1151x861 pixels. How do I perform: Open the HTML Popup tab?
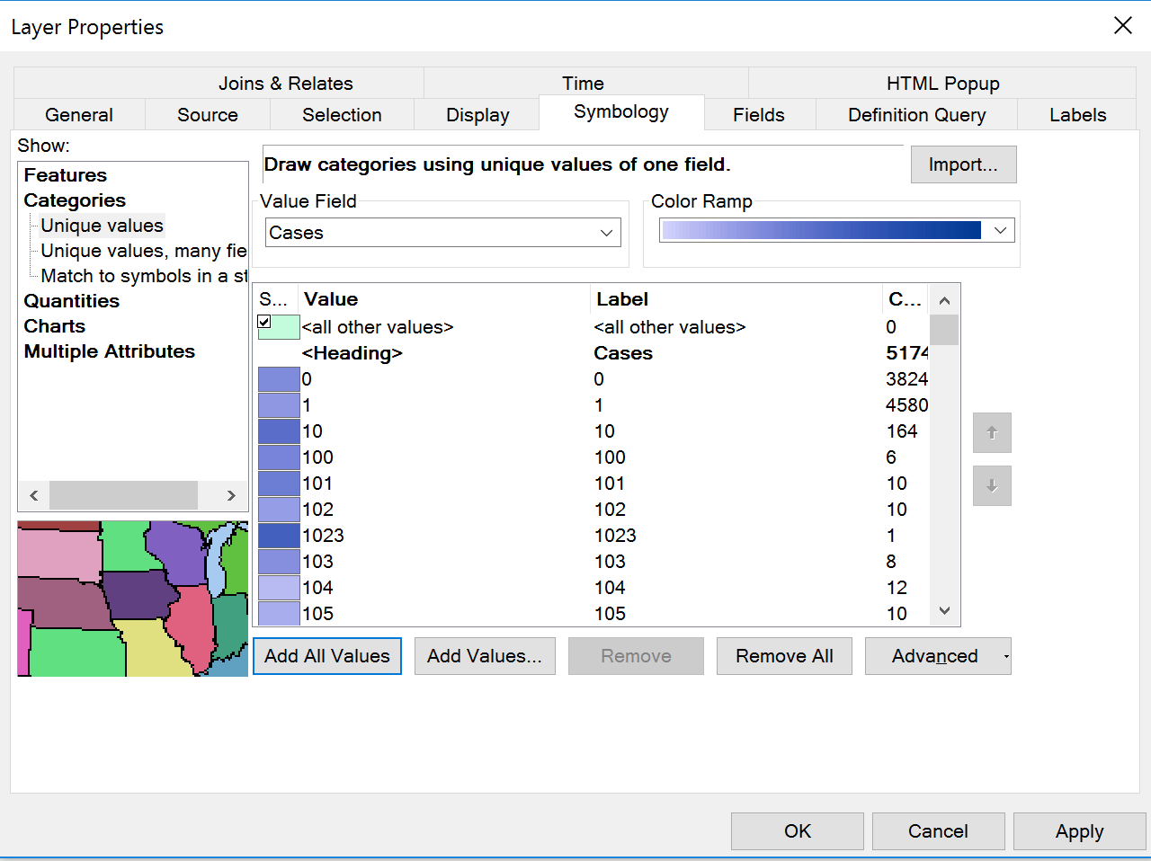click(x=942, y=84)
